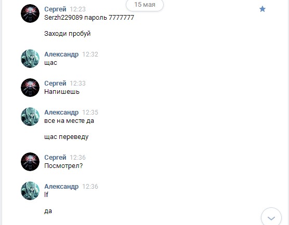
Task: Open Сергей's avatar at 12:36 message
Action: [x=30, y=162]
